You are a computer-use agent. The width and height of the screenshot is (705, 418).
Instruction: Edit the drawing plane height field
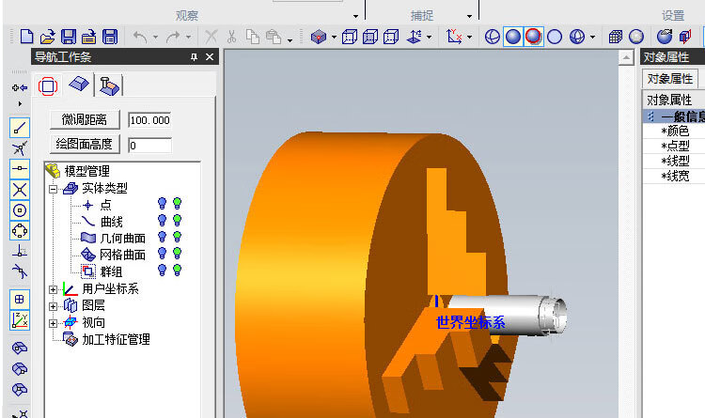149,146
